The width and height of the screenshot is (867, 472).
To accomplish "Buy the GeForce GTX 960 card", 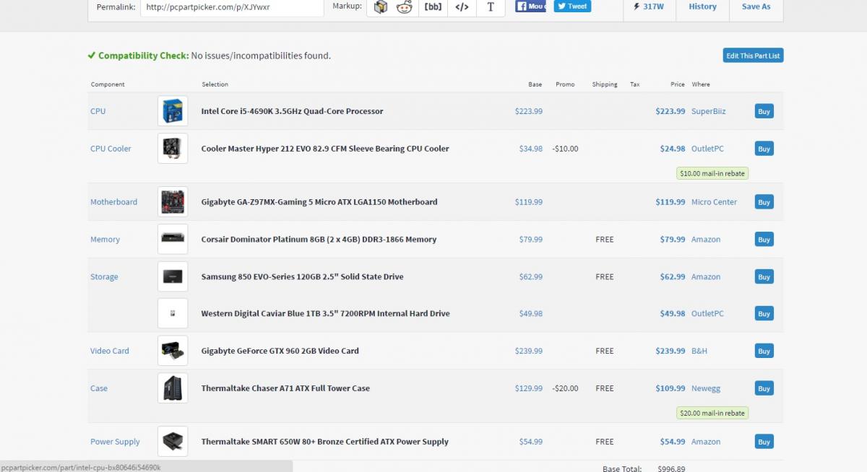I will coord(764,351).
